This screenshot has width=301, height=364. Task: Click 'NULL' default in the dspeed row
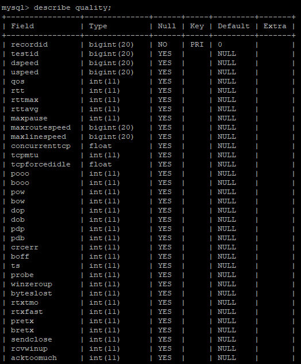227,63
